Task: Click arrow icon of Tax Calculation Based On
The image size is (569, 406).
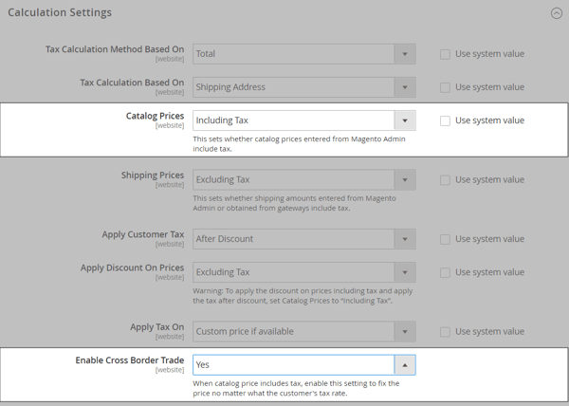Action: click(405, 87)
